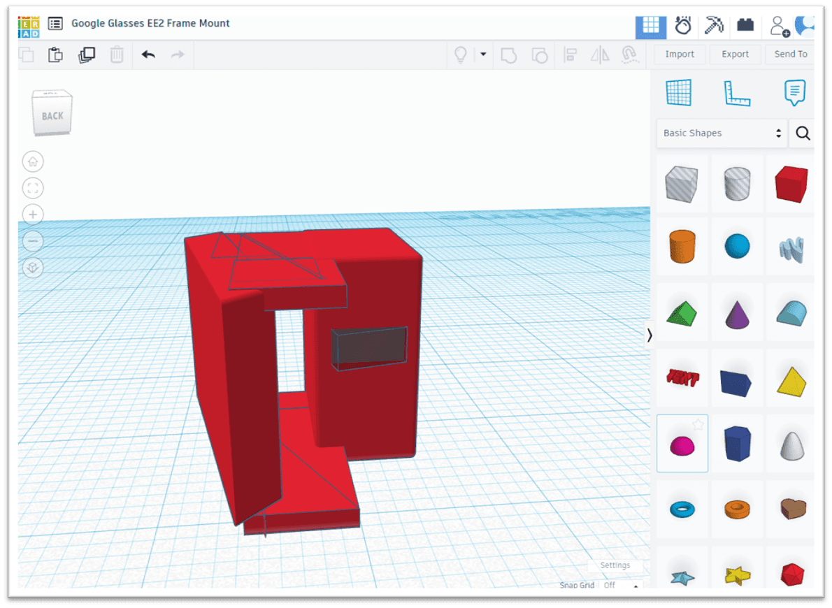
Task: Open the user profile avatar
Action: [x=805, y=25]
